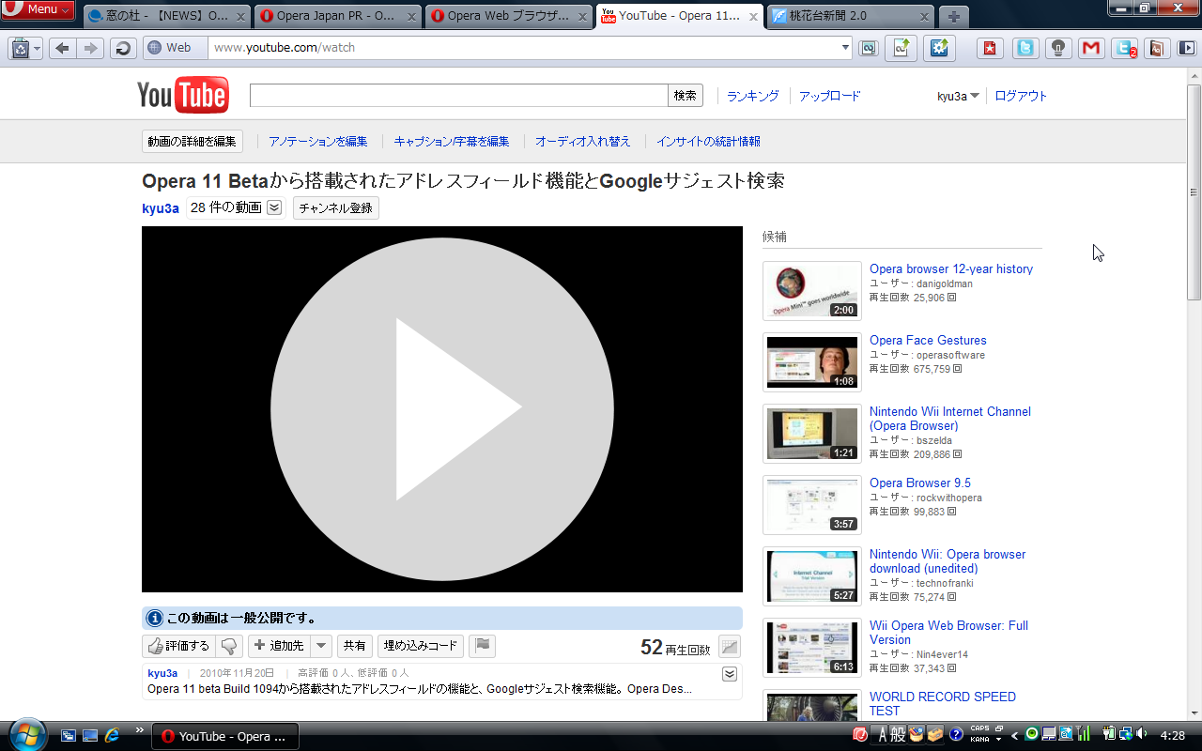Screen dimensions: 1202x751
Task: Close the YouTube - Opera 11 tab
Action: coord(753,17)
